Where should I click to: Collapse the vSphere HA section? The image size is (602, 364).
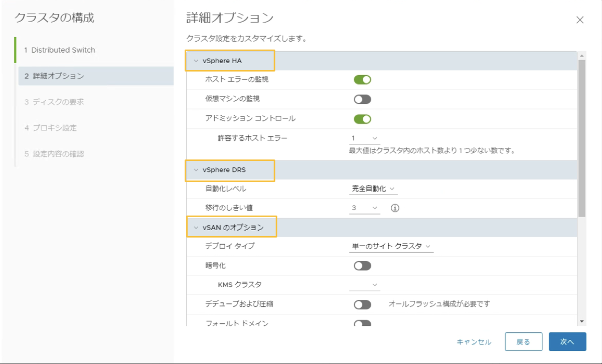[196, 61]
